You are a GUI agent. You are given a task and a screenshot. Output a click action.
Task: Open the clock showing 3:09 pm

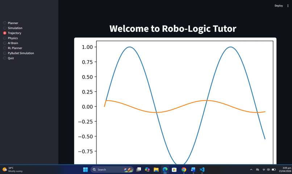coord(285,169)
